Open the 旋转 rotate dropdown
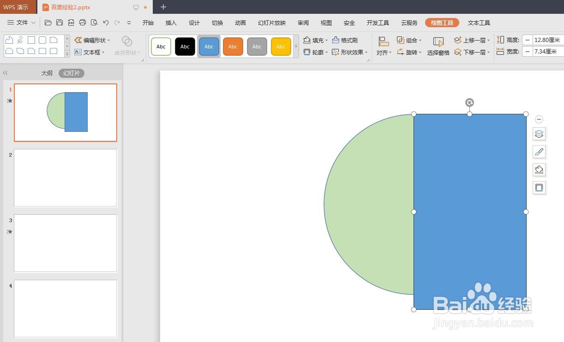564x342 pixels. [x=409, y=52]
